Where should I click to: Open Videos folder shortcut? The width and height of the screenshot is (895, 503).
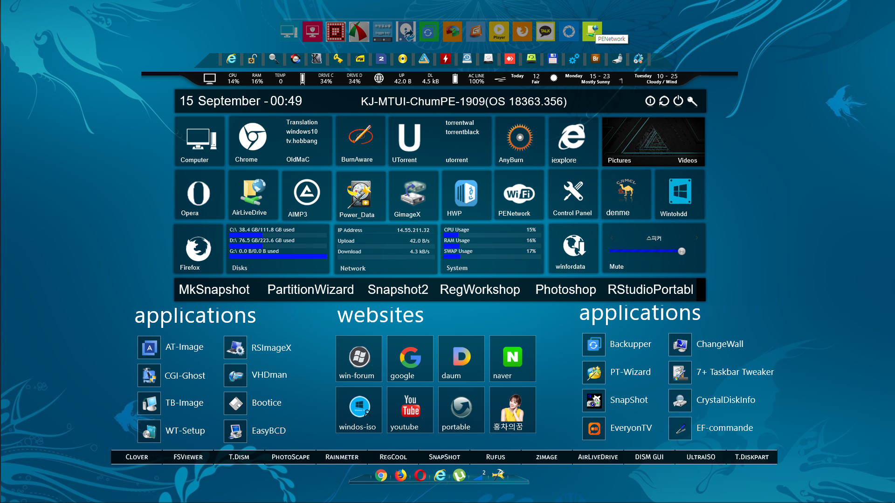(x=687, y=160)
